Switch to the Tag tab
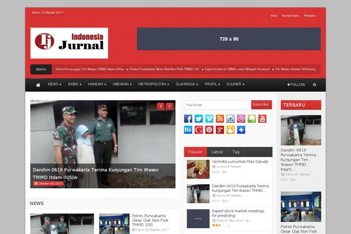Screen dimensions: 351x234 coord(236,152)
